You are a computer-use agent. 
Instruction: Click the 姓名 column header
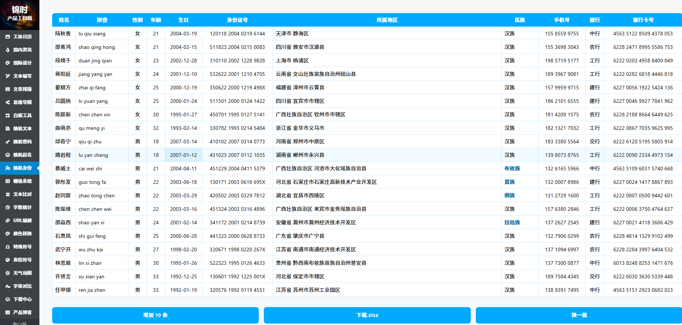[x=64, y=20]
